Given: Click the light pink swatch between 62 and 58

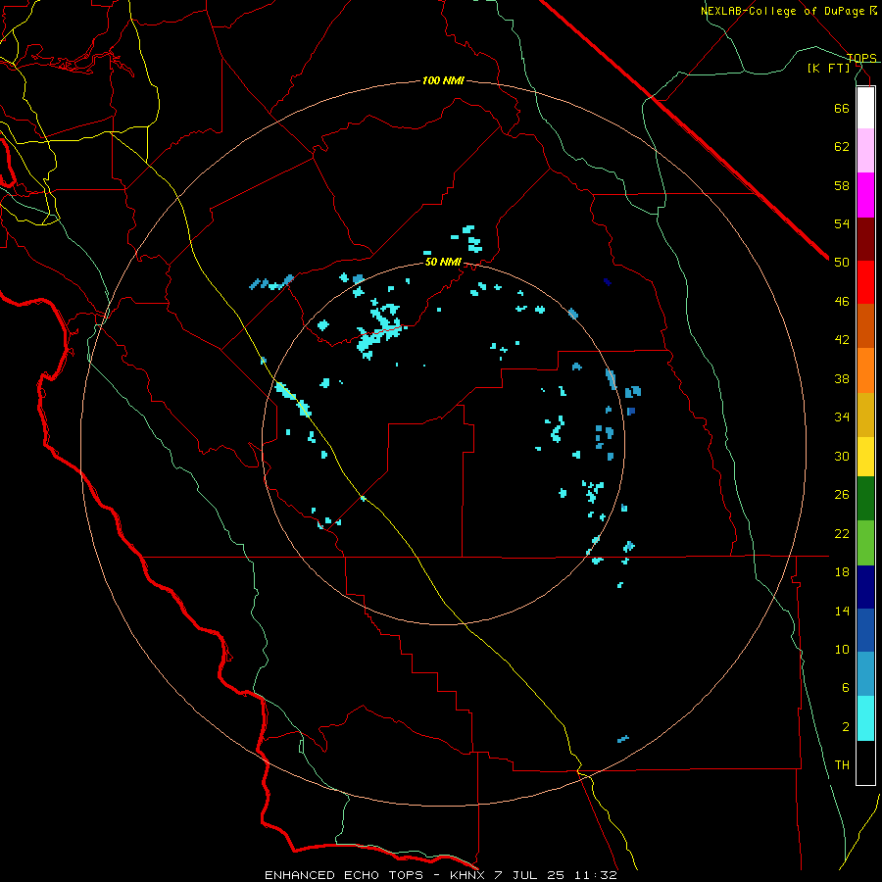Looking at the screenshot, I should [x=865, y=151].
